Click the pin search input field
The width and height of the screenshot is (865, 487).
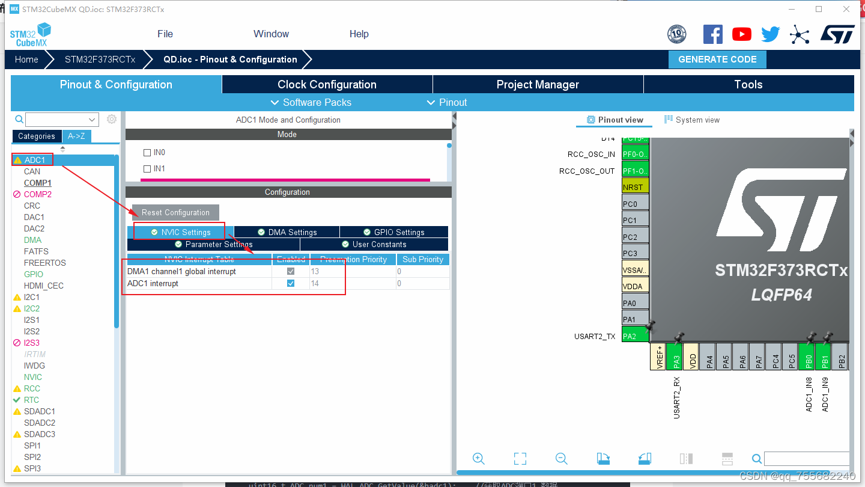pos(807,459)
